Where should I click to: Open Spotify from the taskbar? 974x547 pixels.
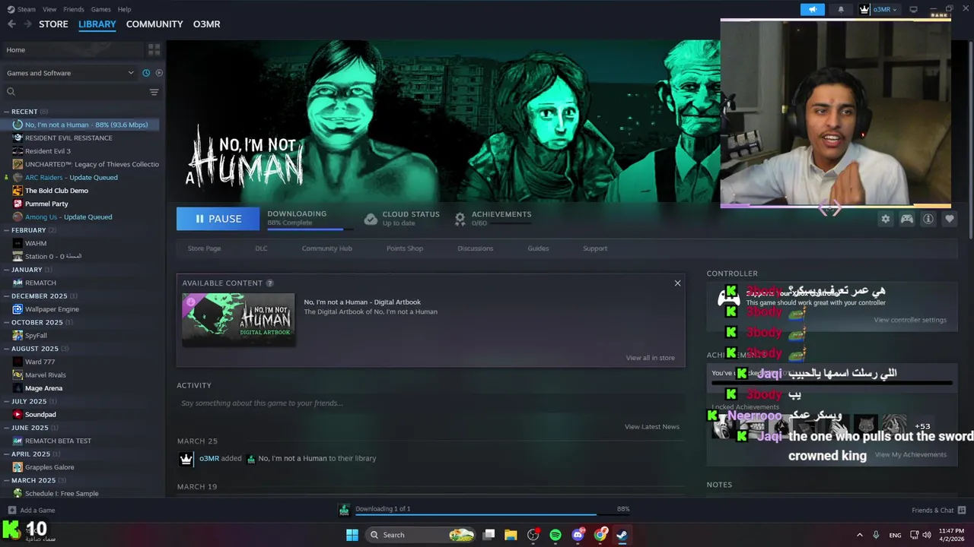pyautogui.click(x=555, y=535)
